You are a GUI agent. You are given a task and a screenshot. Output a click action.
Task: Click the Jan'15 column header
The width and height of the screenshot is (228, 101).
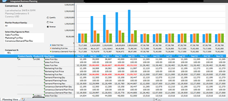(x=93, y=56)
